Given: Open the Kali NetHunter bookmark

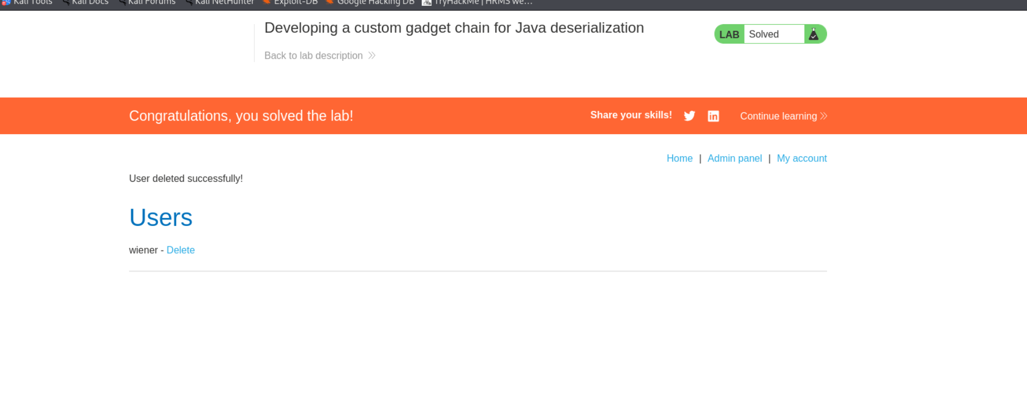Looking at the screenshot, I should click(x=219, y=3).
